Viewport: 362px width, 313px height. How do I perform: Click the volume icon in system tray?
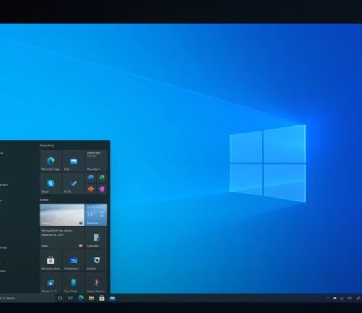[x=350, y=298]
